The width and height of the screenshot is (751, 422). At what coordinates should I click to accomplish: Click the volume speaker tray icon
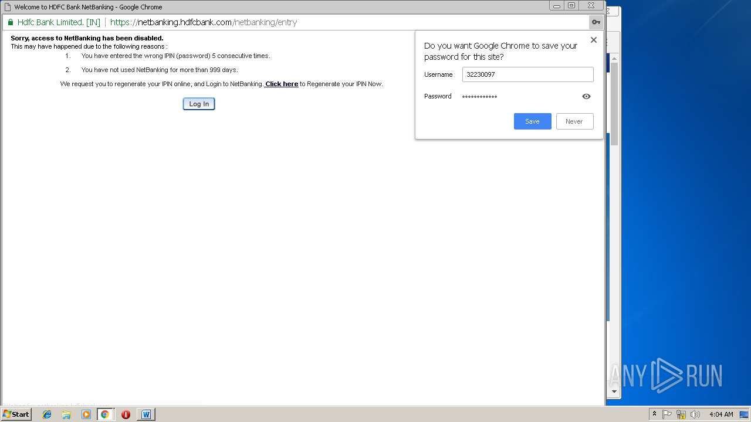tap(695, 414)
